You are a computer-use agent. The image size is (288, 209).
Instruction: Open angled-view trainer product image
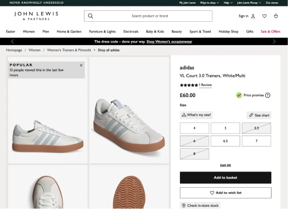click(x=129, y=110)
